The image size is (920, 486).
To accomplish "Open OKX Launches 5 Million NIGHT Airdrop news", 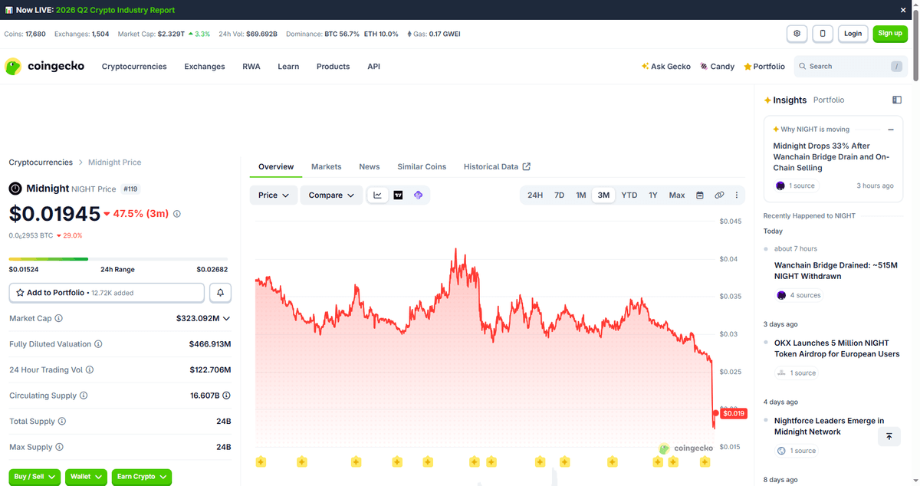I will pyautogui.click(x=837, y=348).
